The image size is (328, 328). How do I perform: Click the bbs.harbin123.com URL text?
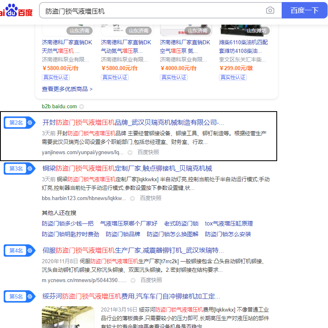[x=84, y=198]
